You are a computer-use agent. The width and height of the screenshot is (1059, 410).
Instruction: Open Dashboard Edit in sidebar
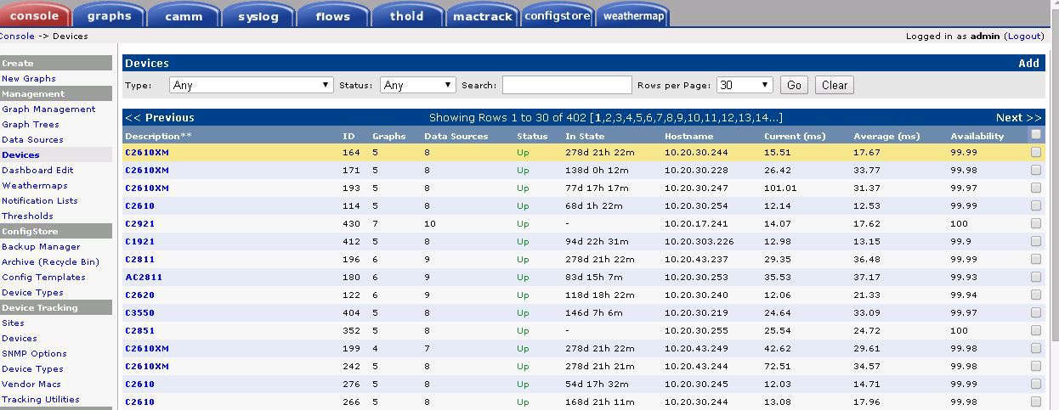click(x=37, y=170)
